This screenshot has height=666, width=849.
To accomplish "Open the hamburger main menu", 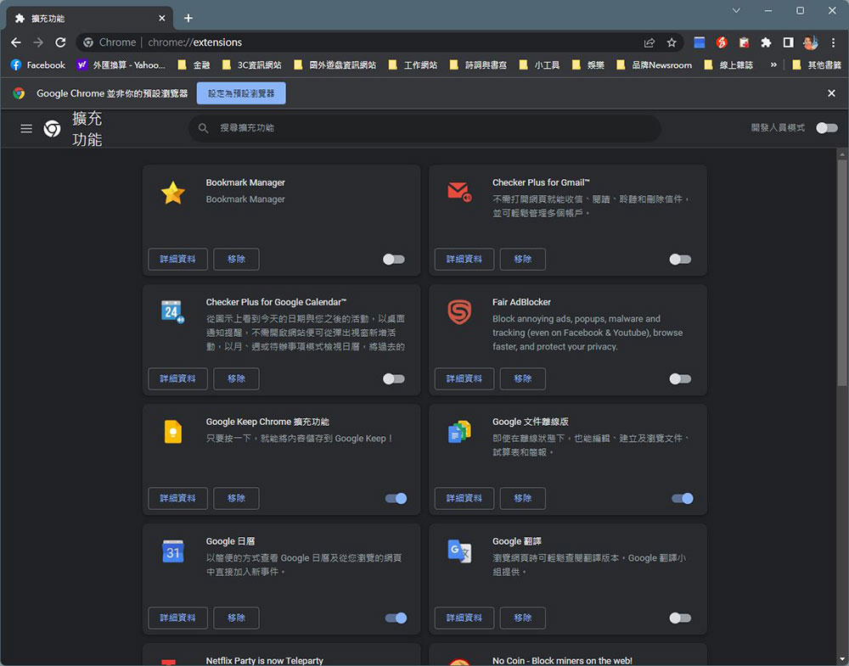I will pyautogui.click(x=26, y=128).
